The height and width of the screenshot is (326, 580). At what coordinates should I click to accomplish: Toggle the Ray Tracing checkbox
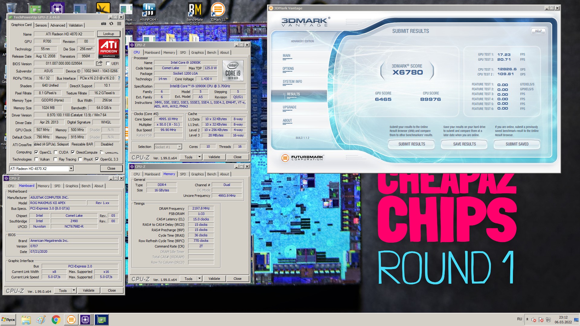56,159
